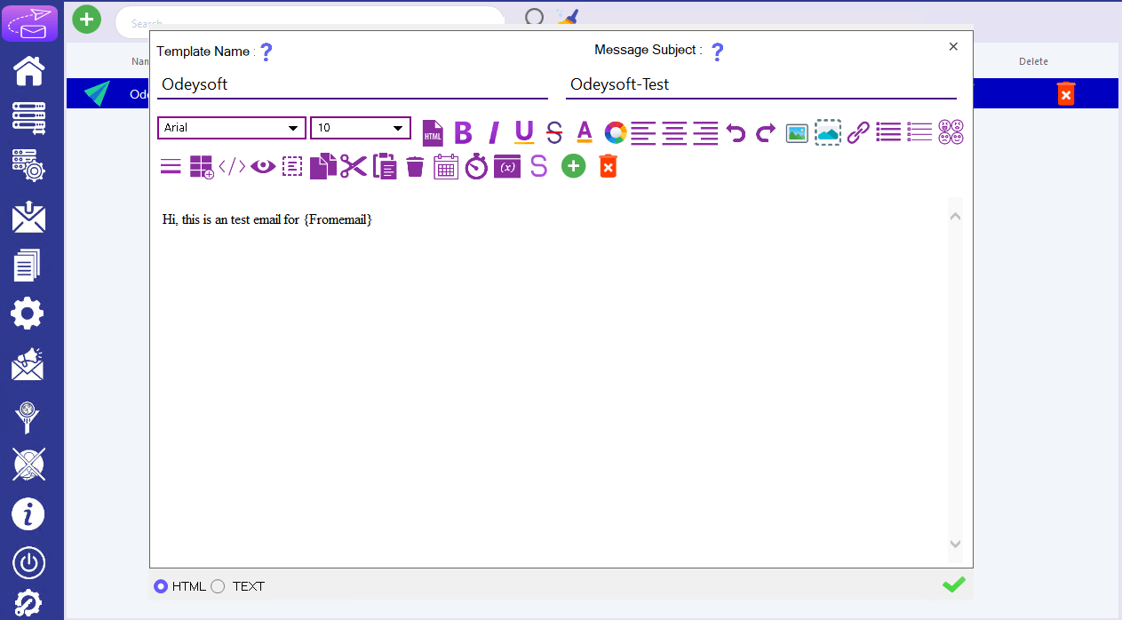Toggle preview with the eye icon
The height and width of the screenshot is (620, 1122).
263,166
